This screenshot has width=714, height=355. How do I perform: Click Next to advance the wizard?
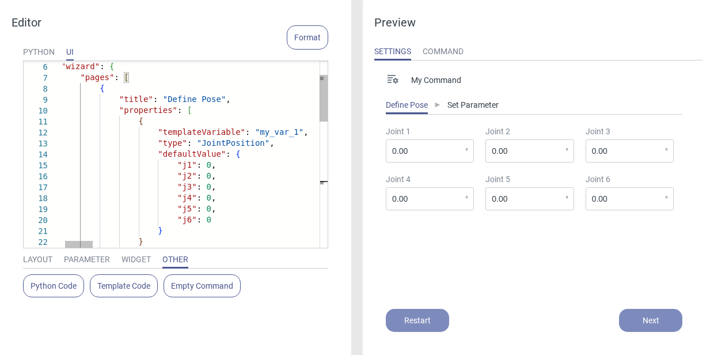pos(650,320)
